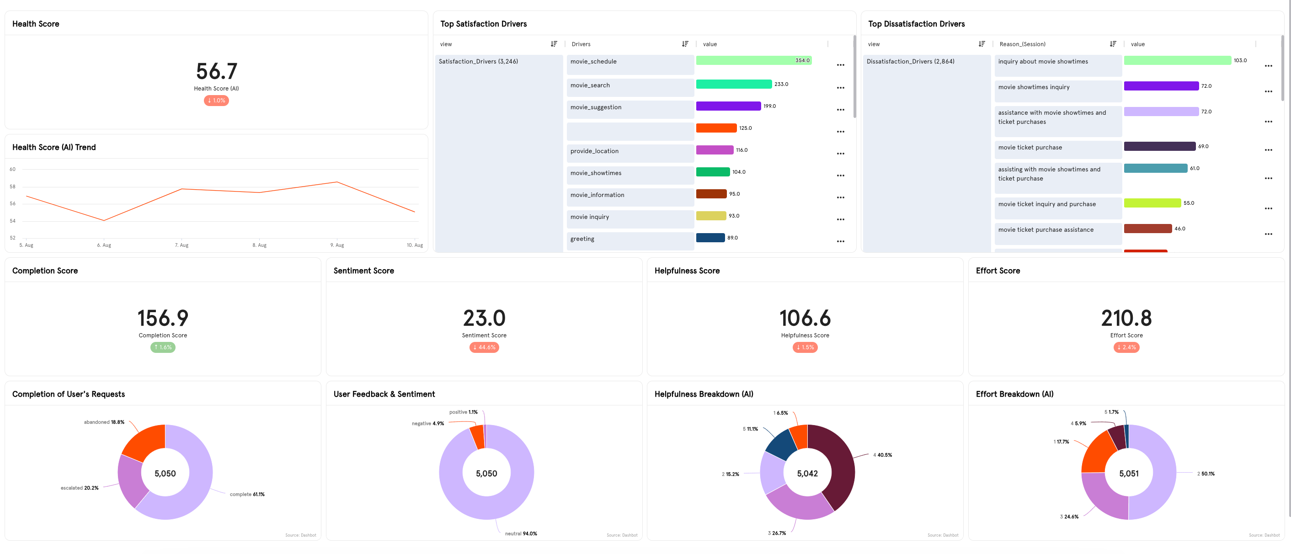Click the Helpfulness Score down 1.5% badge
The image size is (1291, 554).
click(x=805, y=348)
